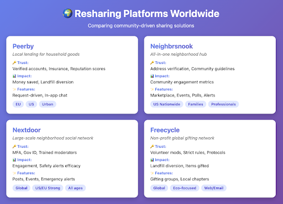Select the Global tag on the Freecycle card
Image resolution: width=283 pixels, height=204 pixels.
point(159,188)
